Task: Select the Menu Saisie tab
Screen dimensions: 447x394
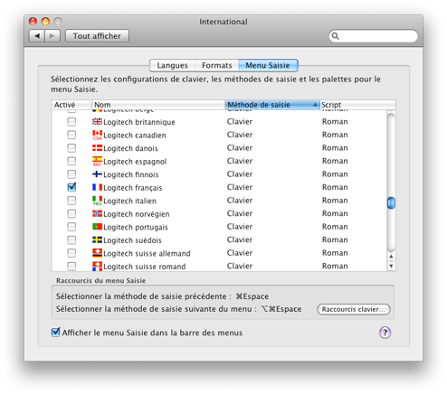Action: (x=268, y=65)
